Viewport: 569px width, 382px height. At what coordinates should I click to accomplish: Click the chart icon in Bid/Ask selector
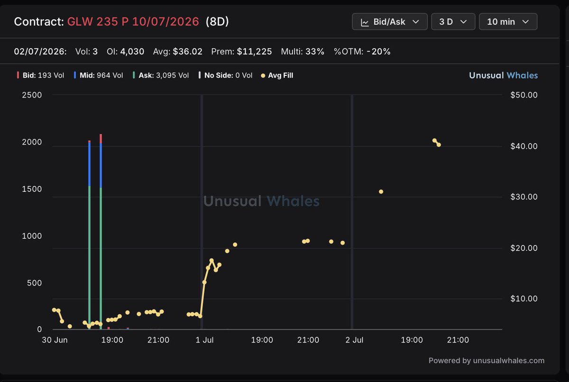(x=365, y=22)
